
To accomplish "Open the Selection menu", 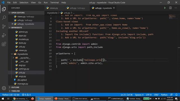I will pos(24,3).
